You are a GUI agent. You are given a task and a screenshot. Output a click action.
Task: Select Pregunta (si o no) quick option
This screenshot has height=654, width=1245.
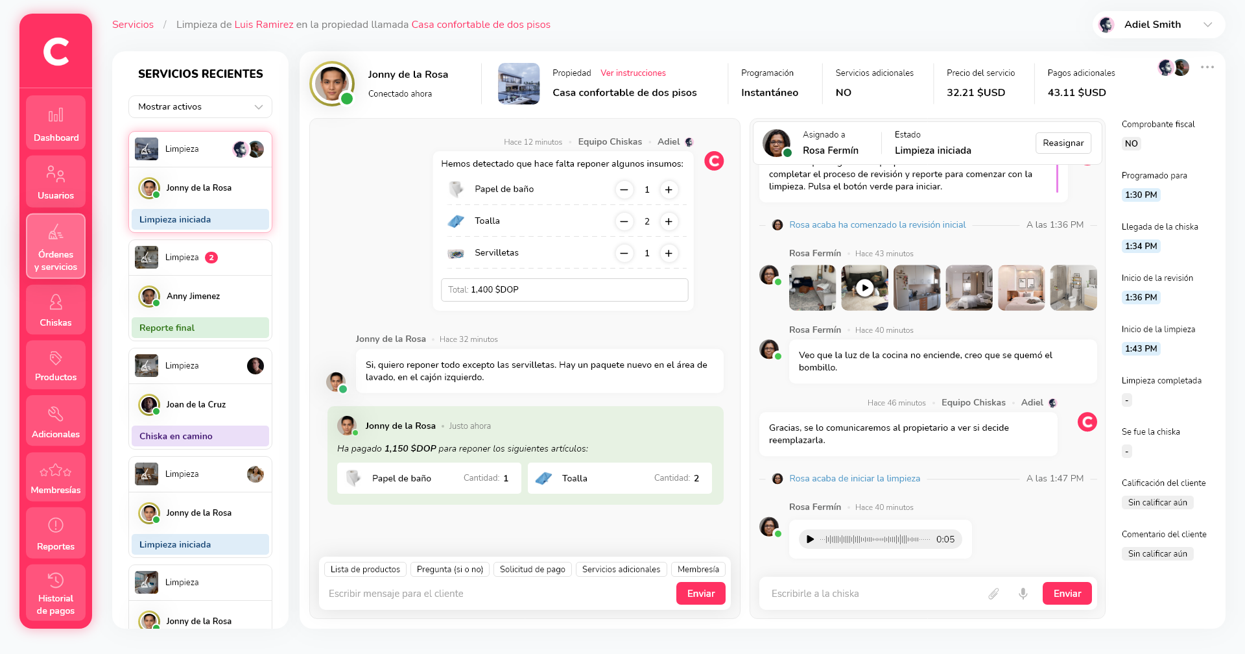(x=450, y=570)
